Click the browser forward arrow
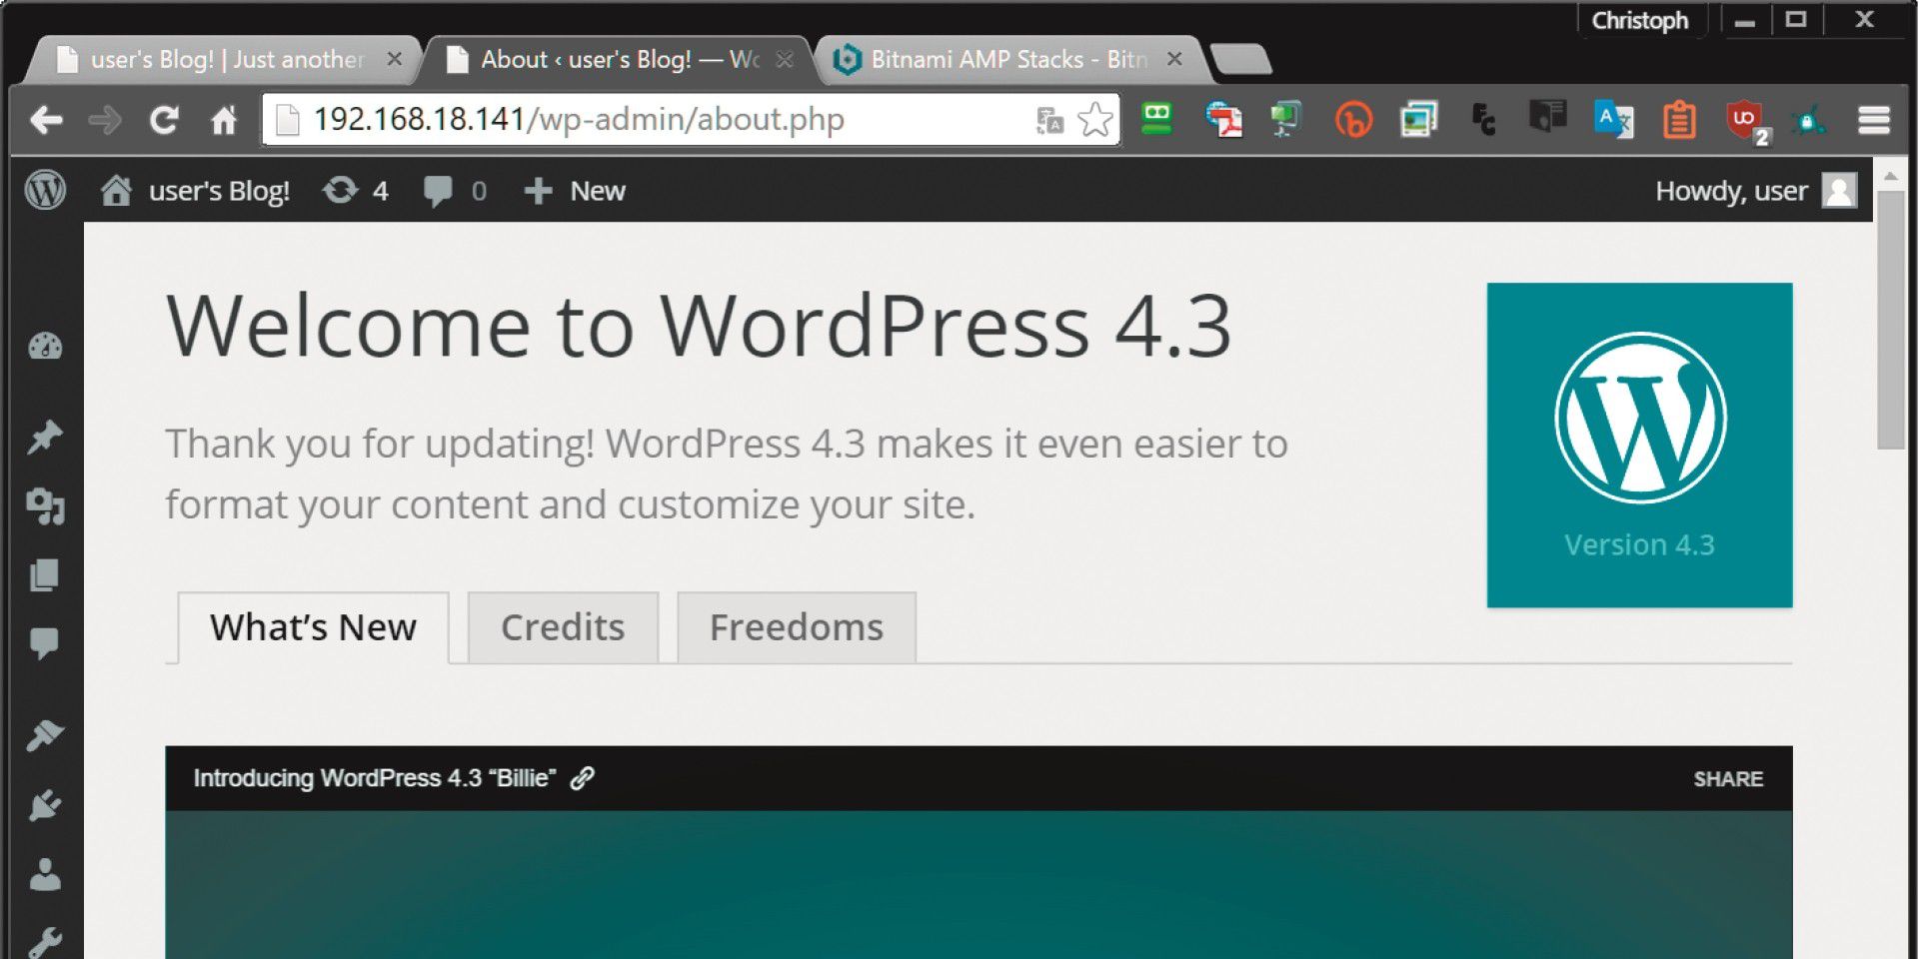Screen dimensions: 1919x959 pos(104,121)
